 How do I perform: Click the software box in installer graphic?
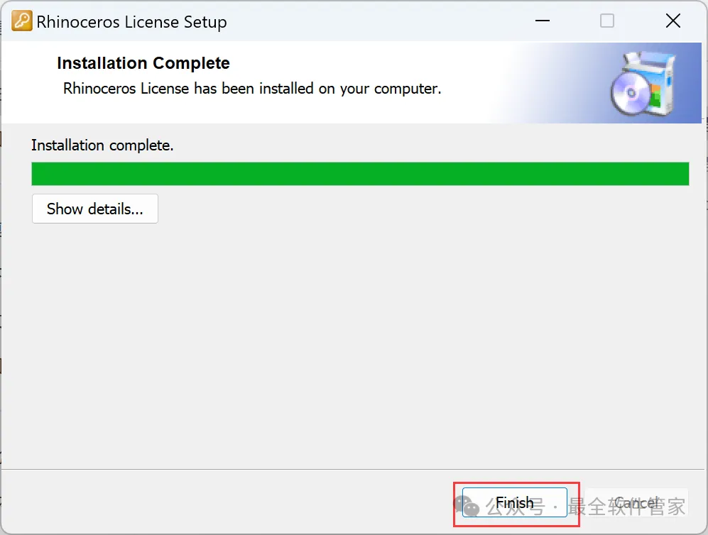tap(655, 81)
